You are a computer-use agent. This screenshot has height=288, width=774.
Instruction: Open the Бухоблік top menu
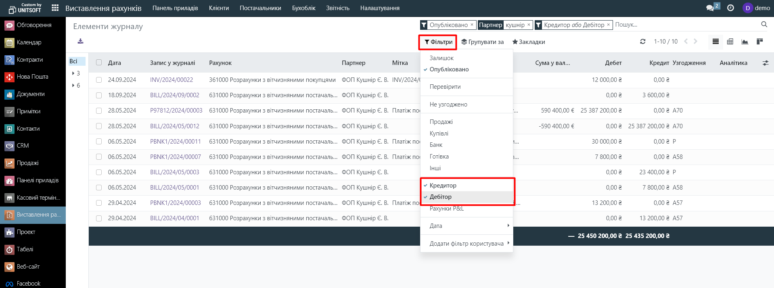coord(303,8)
